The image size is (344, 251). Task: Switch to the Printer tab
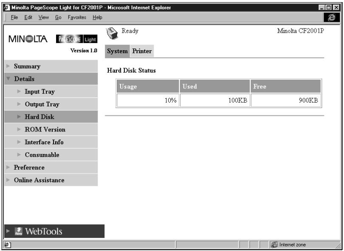click(142, 51)
